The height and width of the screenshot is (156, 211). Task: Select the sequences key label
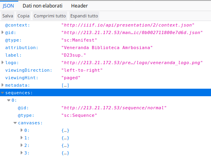point(19,93)
